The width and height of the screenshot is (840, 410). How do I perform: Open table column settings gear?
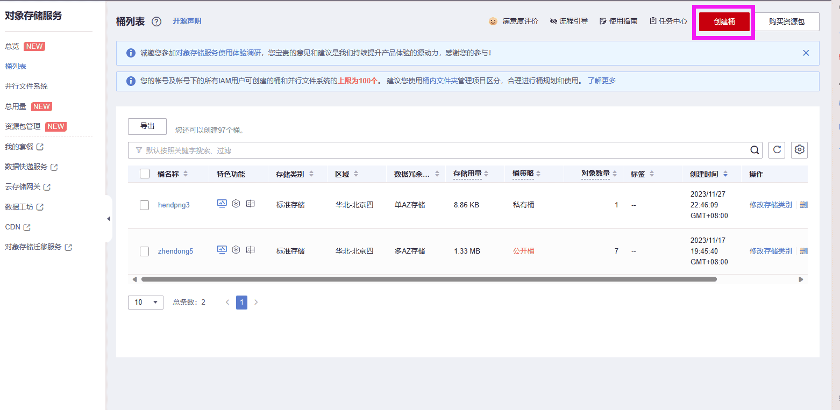point(799,150)
